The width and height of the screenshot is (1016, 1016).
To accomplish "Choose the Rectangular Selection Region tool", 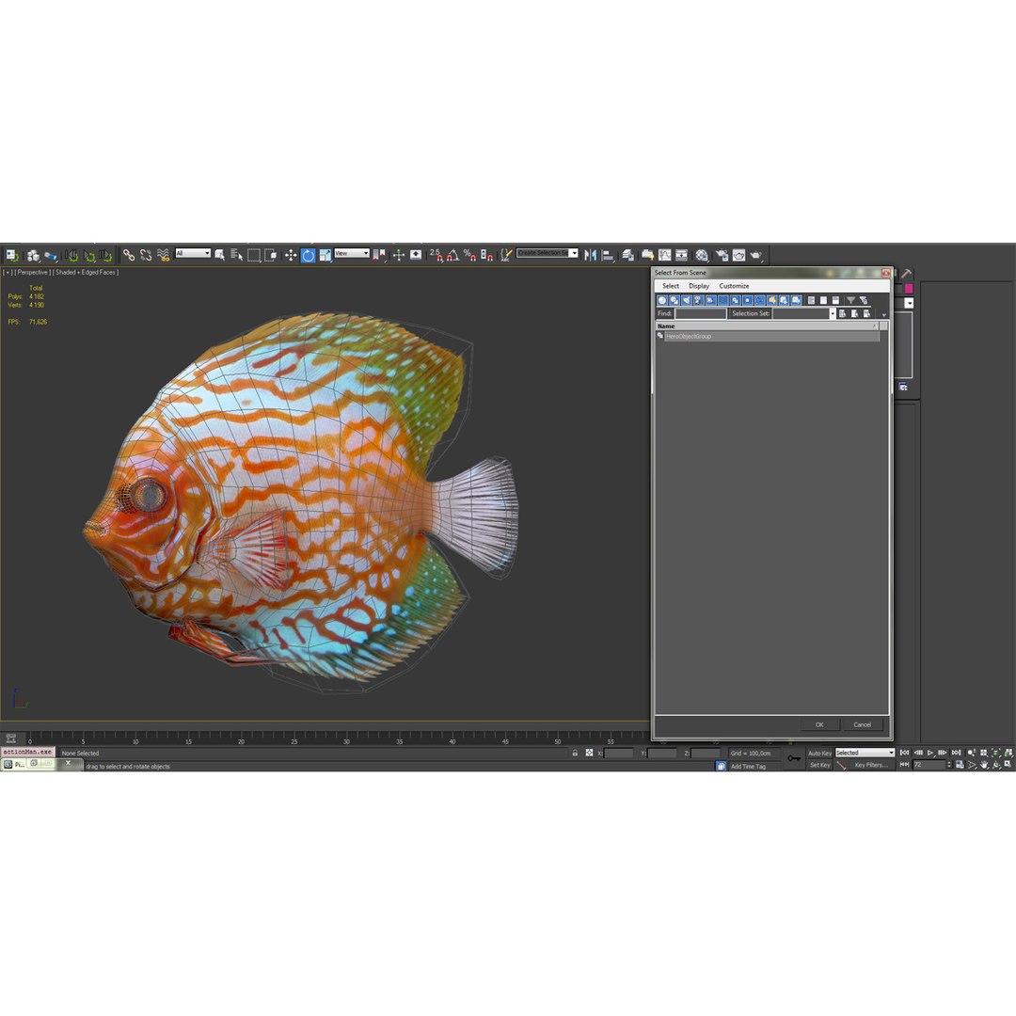I will pos(253,255).
